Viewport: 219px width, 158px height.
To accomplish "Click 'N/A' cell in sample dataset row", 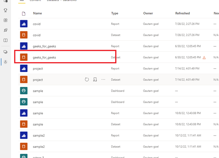I will pos(216,124).
